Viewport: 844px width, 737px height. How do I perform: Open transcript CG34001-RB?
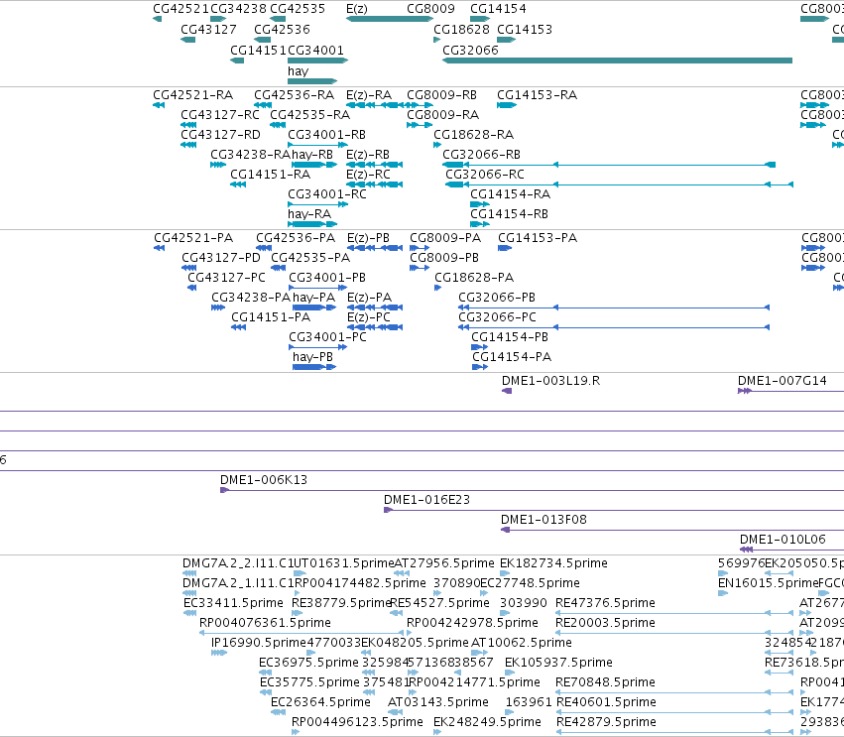click(x=326, y=135)
